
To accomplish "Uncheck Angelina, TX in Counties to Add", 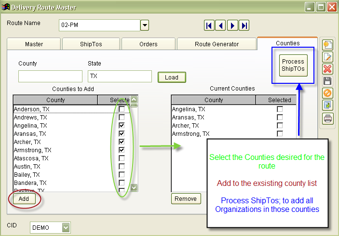I will [122, 126].
